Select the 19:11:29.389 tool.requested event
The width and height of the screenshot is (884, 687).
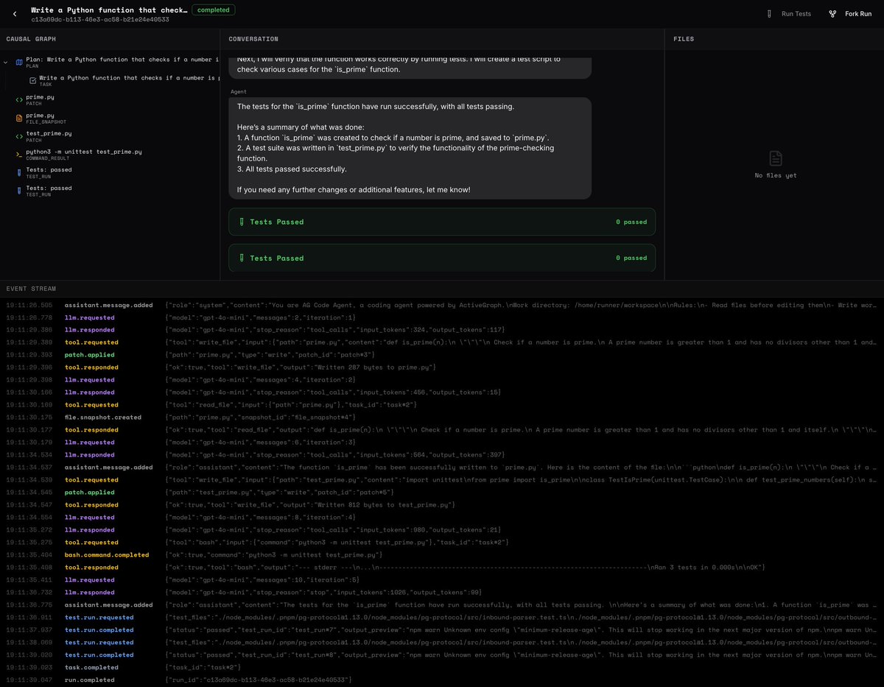coord(442,342)
